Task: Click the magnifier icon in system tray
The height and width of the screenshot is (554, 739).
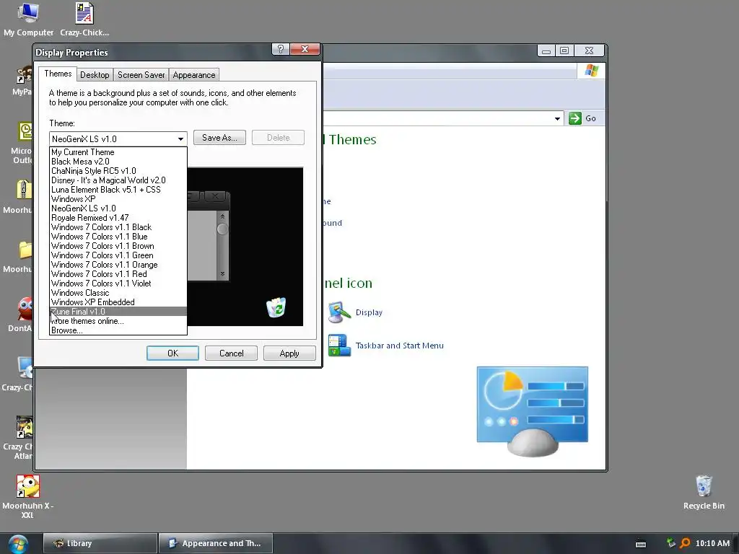Action: (x=685, y=543)
